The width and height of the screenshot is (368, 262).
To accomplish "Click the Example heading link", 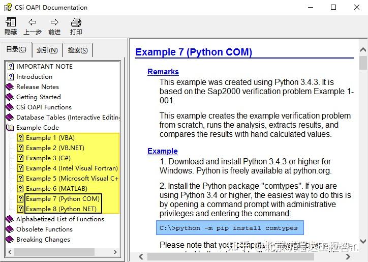I will coord(163,151).
